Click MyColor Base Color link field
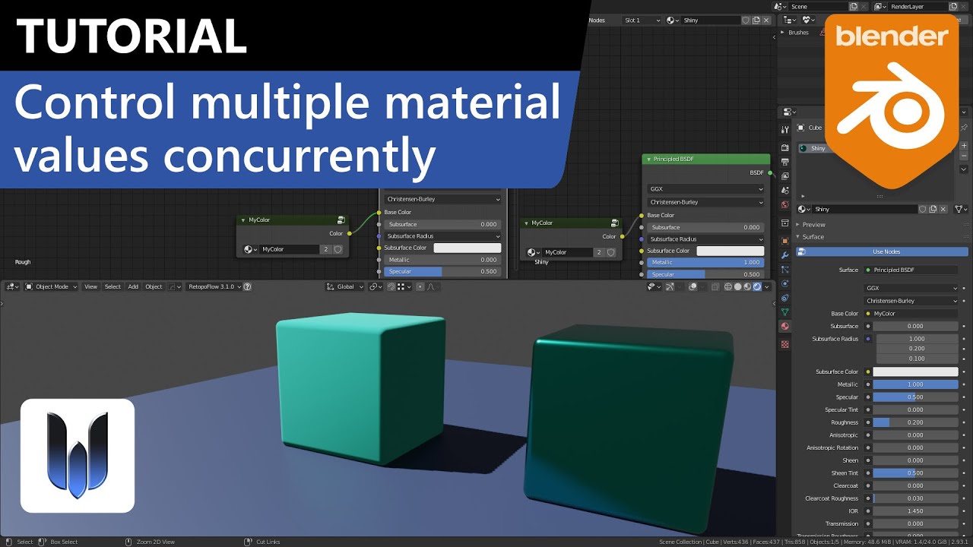 (x=911, y=313)
